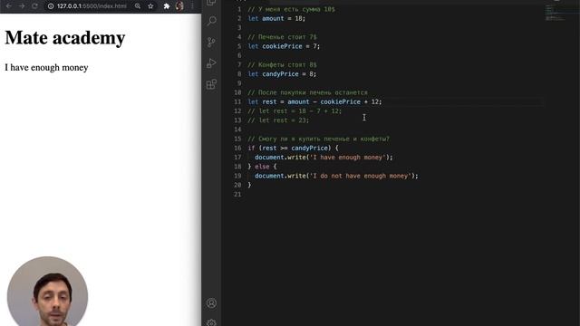Click the line 11 'let rest = amount' statement
580x326 pixels.
(x=314, y=101)
